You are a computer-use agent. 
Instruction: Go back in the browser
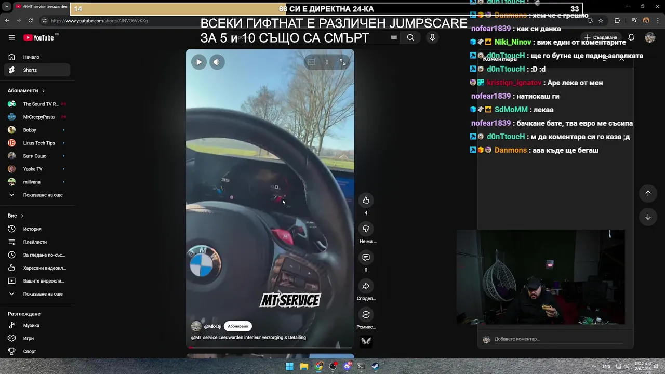tap(7, 21)
